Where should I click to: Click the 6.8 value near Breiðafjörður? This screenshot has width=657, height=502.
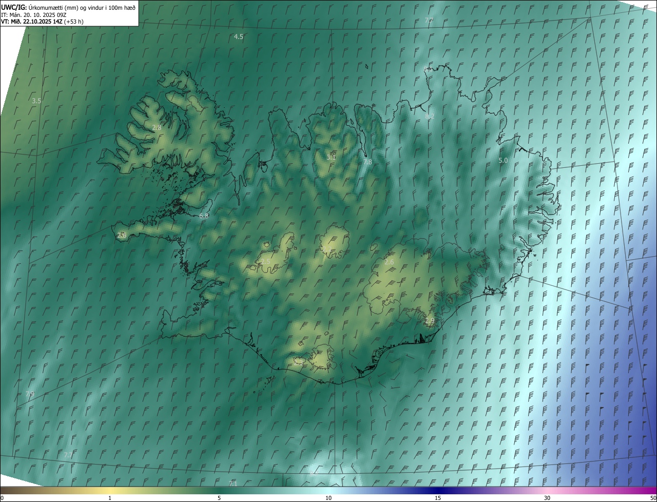point(204,216)
